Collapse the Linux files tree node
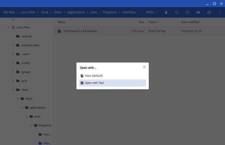 [x=9, y=27]
